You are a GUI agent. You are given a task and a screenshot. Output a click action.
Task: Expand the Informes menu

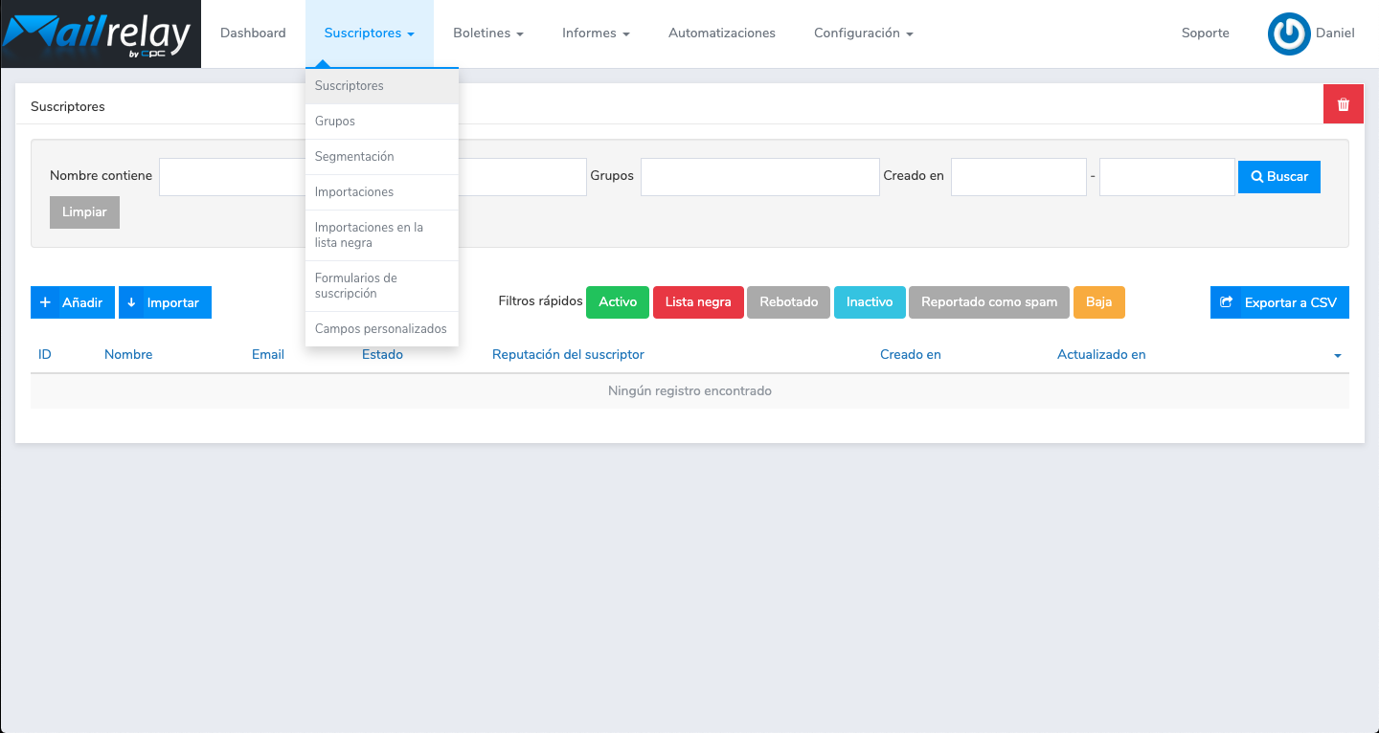(x=596, y=33)
